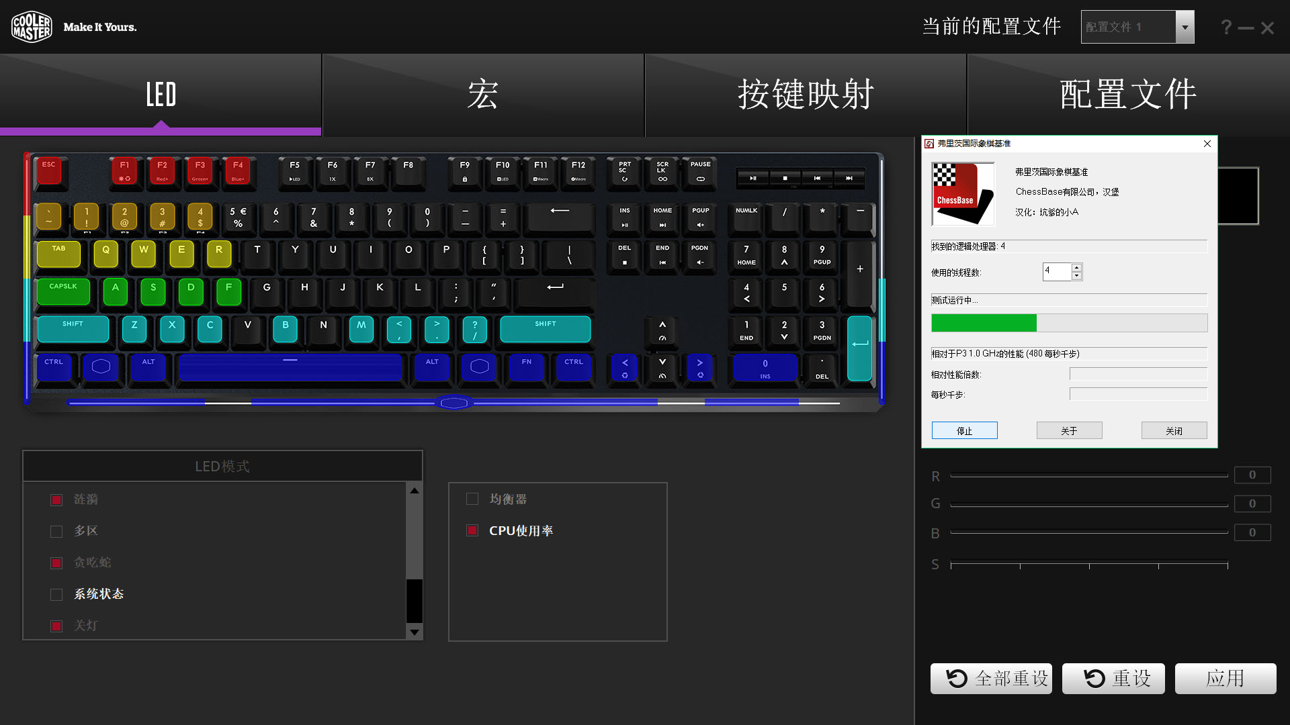Click the help question mark icon

click(1226, 28)
